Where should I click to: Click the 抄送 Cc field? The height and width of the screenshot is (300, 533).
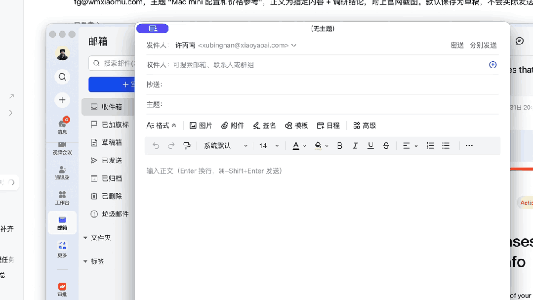(322, 85)
